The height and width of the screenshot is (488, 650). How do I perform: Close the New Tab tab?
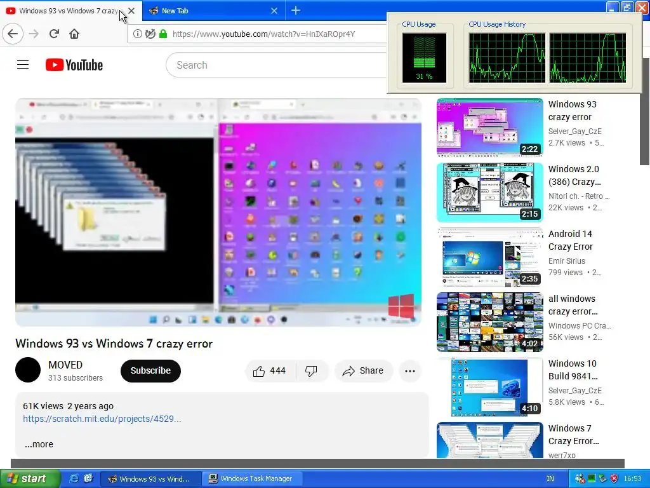pyautogui.click(x=274, y=11)
